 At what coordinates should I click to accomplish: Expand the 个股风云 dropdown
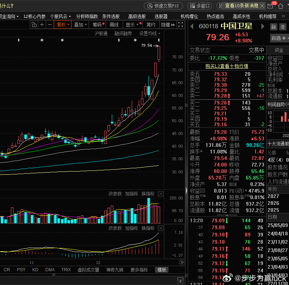pyautogui.click(x=60, y=17)
